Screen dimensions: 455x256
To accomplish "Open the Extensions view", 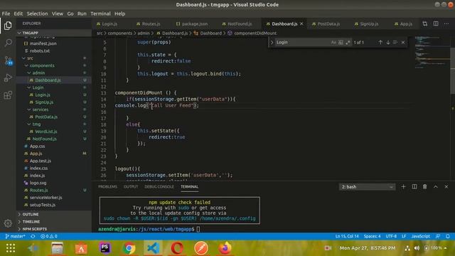I will (8, 95).
